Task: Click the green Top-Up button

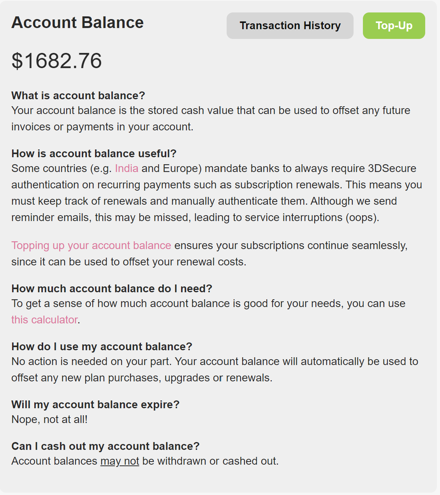Action: (x=394, y=25)
